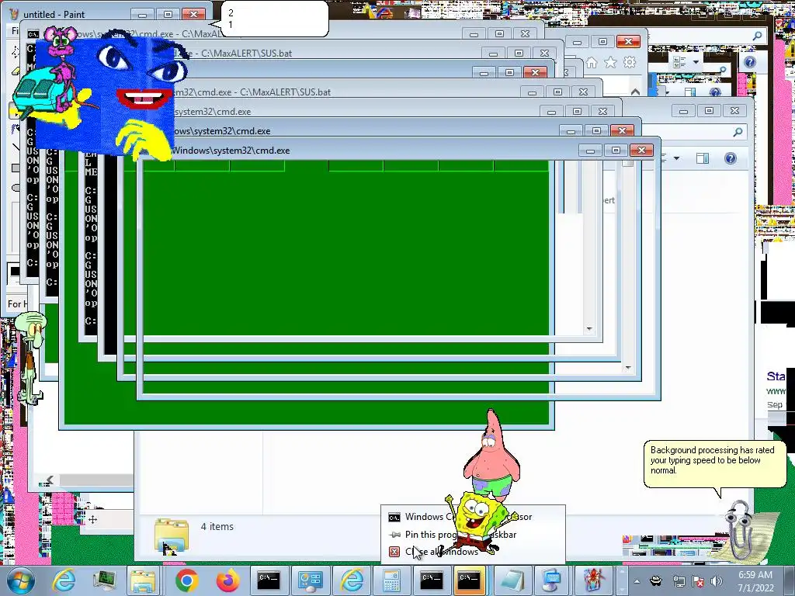Launch Google Chrome from the taskbar
The height and width of the screenshot is (596, 795).
[x=186, y=580]
